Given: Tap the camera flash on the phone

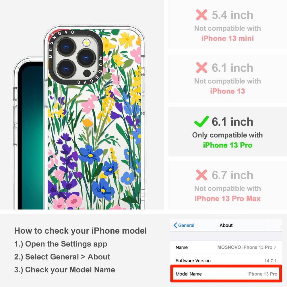Looking at the screenshot, I should [x=86, y=42].
